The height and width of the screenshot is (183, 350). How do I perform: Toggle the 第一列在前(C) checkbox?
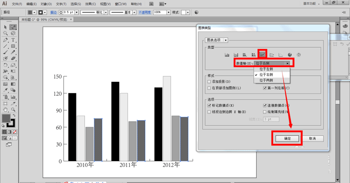265,88
